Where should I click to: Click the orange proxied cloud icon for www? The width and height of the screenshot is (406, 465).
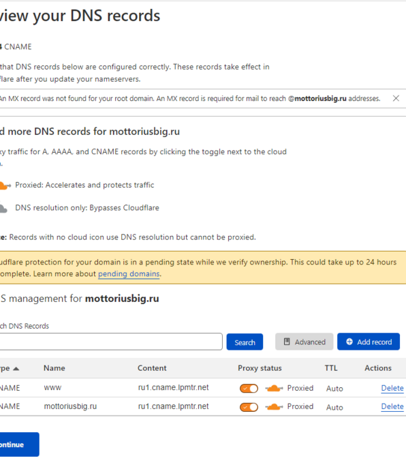(x=274, y=388)
